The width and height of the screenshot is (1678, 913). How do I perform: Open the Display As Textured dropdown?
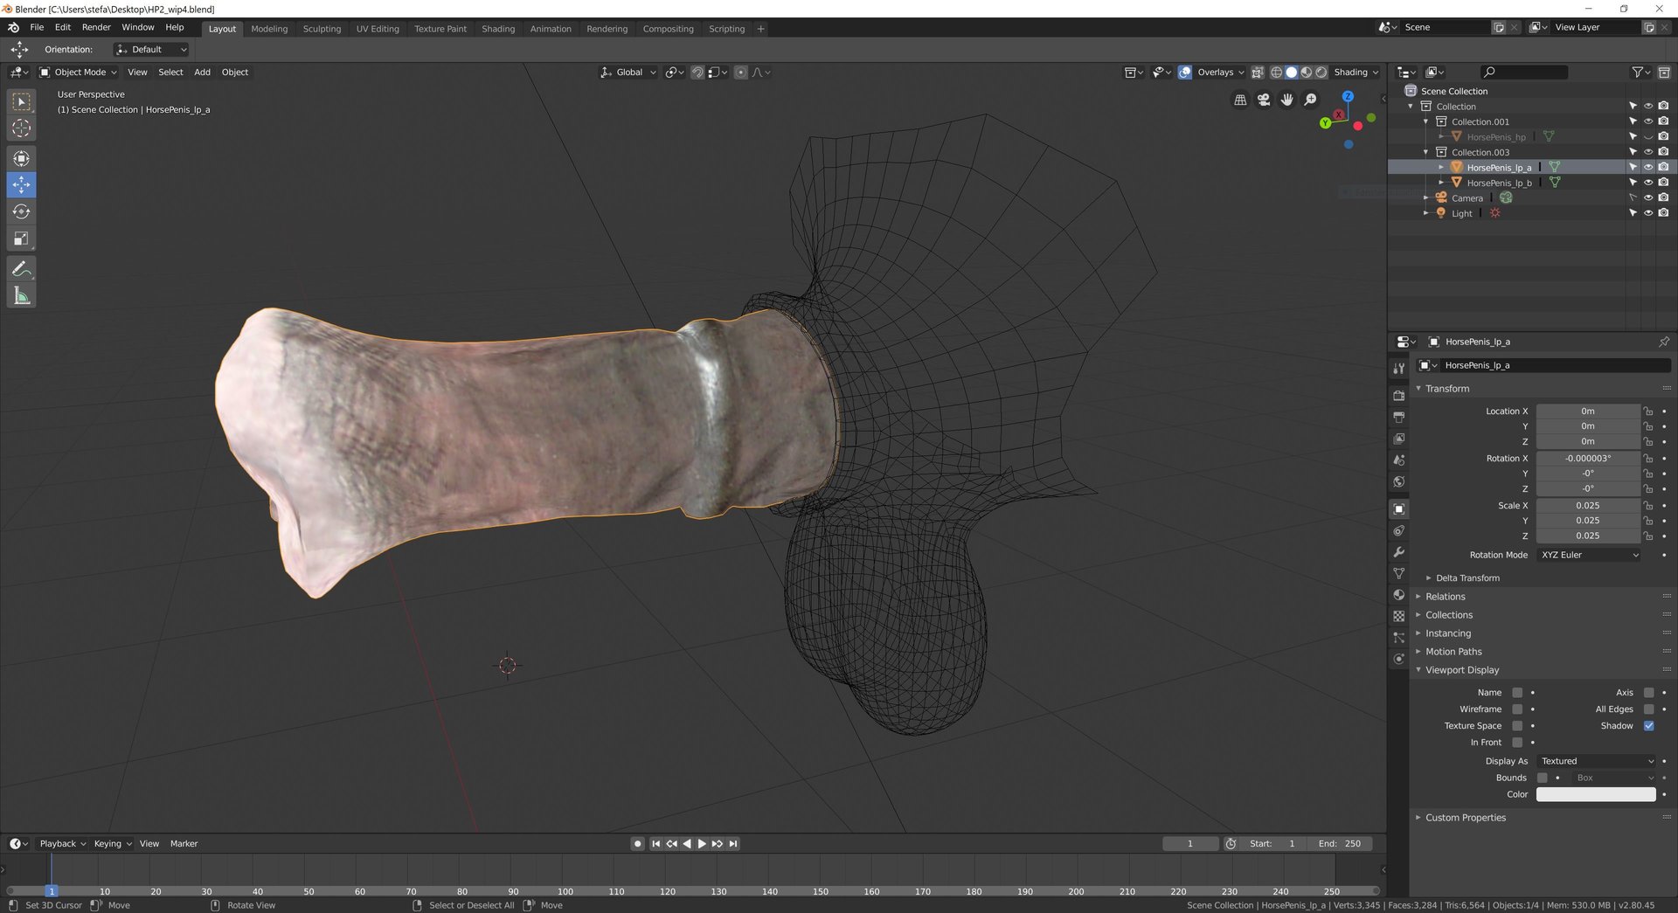(1596, 761)
